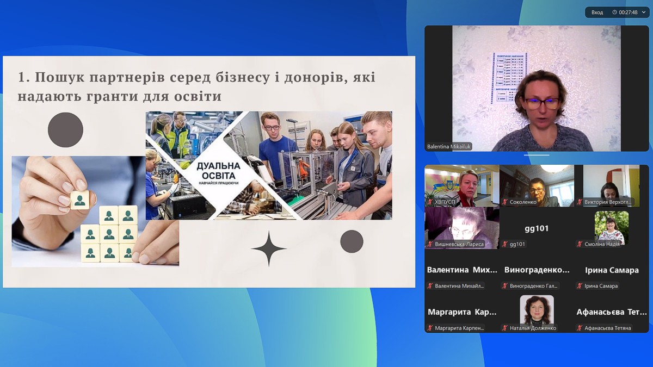Click muted mic icon for Вишневська Лариса

point(430,245)
